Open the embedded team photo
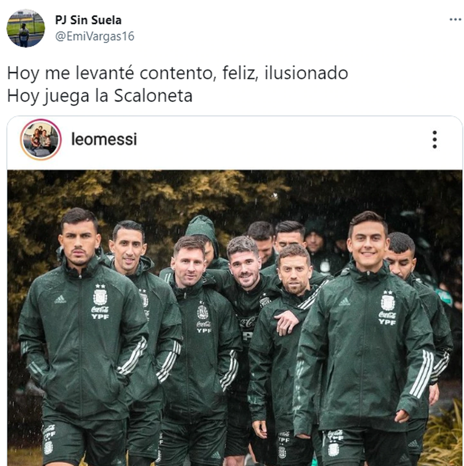Image resolution: width=464 pixels, height=466 pixels. [235, 318]
